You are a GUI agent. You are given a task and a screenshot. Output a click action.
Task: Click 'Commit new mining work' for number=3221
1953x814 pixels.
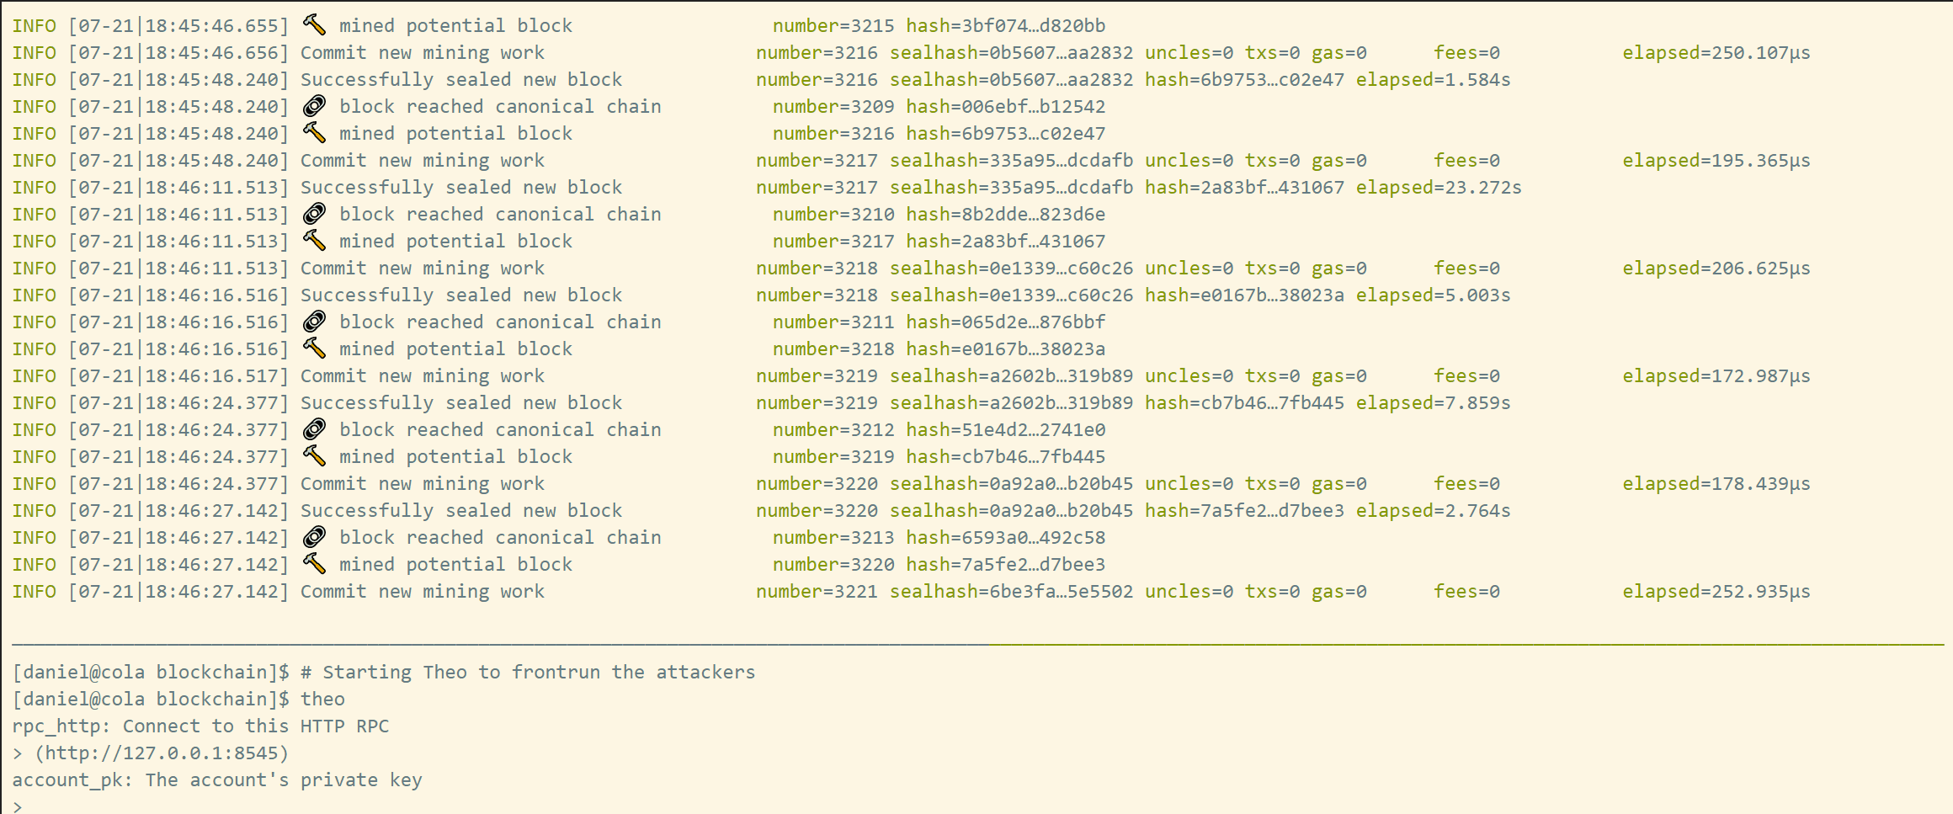423,592
